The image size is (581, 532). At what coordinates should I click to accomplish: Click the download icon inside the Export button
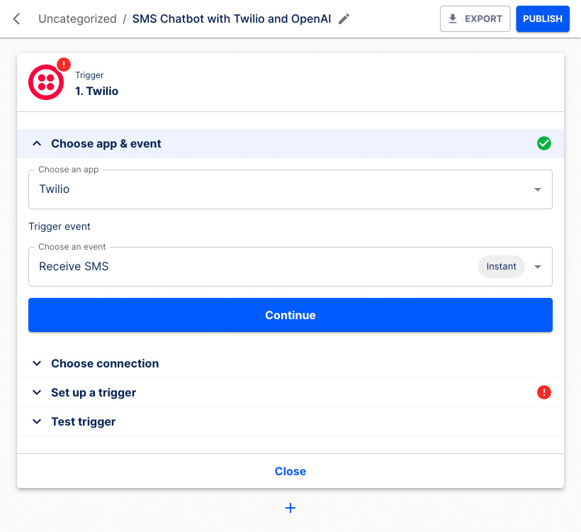[453, 18]
